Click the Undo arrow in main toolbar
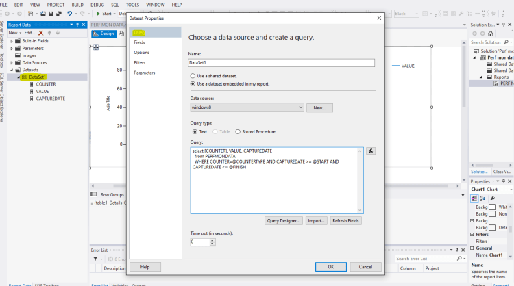 coord(70,13)
